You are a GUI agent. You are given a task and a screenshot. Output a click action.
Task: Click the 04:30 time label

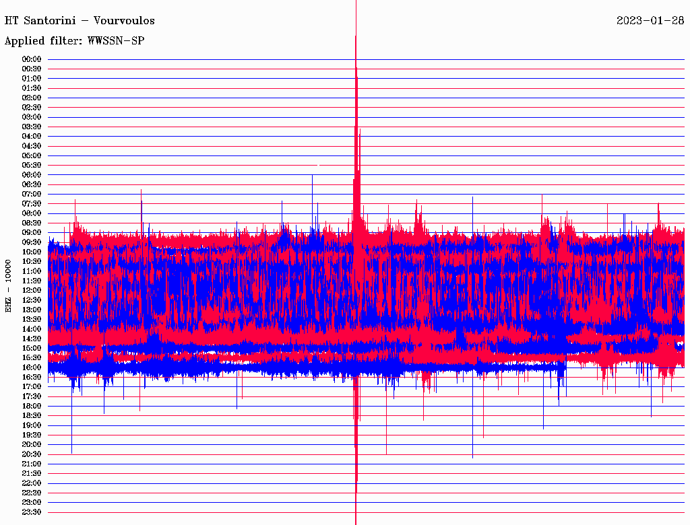pyautogui.click(x=32, y=146)
